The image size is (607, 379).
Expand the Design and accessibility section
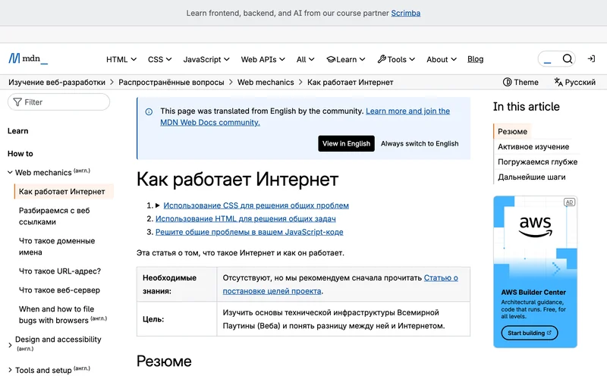pos(10,345)
